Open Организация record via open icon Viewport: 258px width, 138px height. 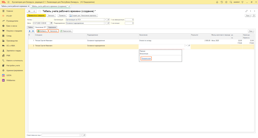[108, 20]
